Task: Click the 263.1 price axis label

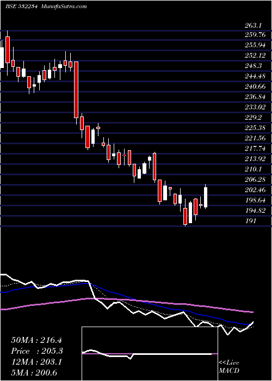Action: click(253, 24)
